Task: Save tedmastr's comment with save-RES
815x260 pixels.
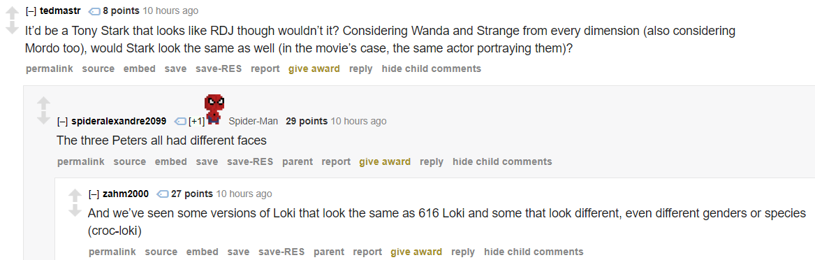Action: click(219, 68)
